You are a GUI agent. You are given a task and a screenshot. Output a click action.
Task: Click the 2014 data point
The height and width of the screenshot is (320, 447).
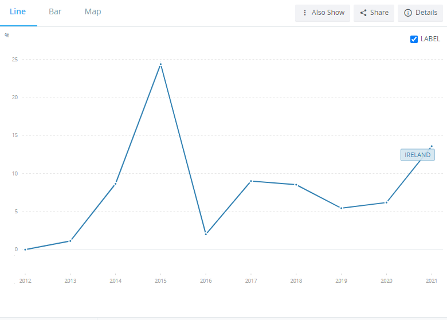[115, 184]
